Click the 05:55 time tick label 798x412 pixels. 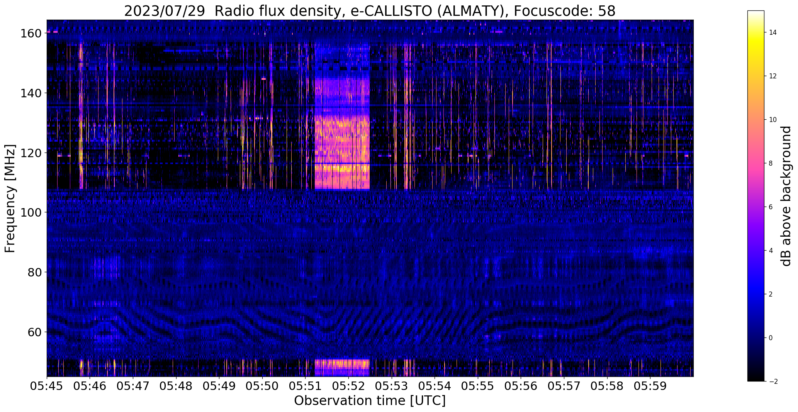pos(478,386)
